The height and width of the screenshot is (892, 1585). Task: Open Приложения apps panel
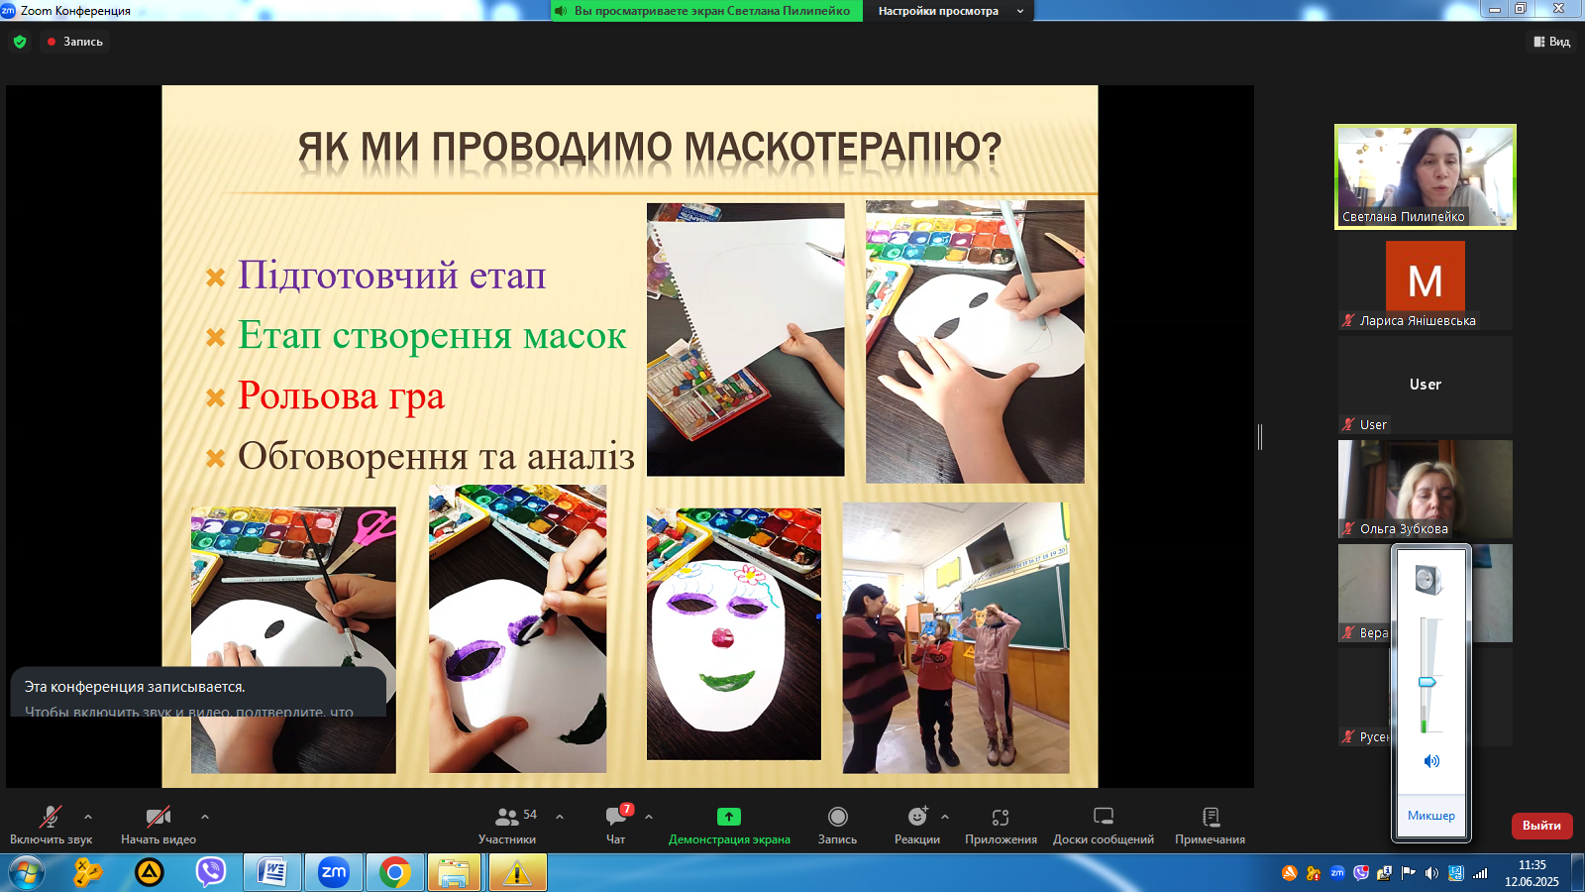(x=1001, y=825)
